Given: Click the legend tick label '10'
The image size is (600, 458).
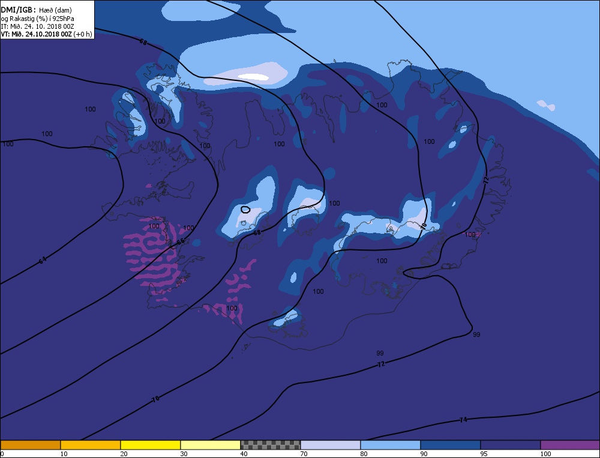Looking at the screenshot, I should pyautogui.click(x=64, y=454).
